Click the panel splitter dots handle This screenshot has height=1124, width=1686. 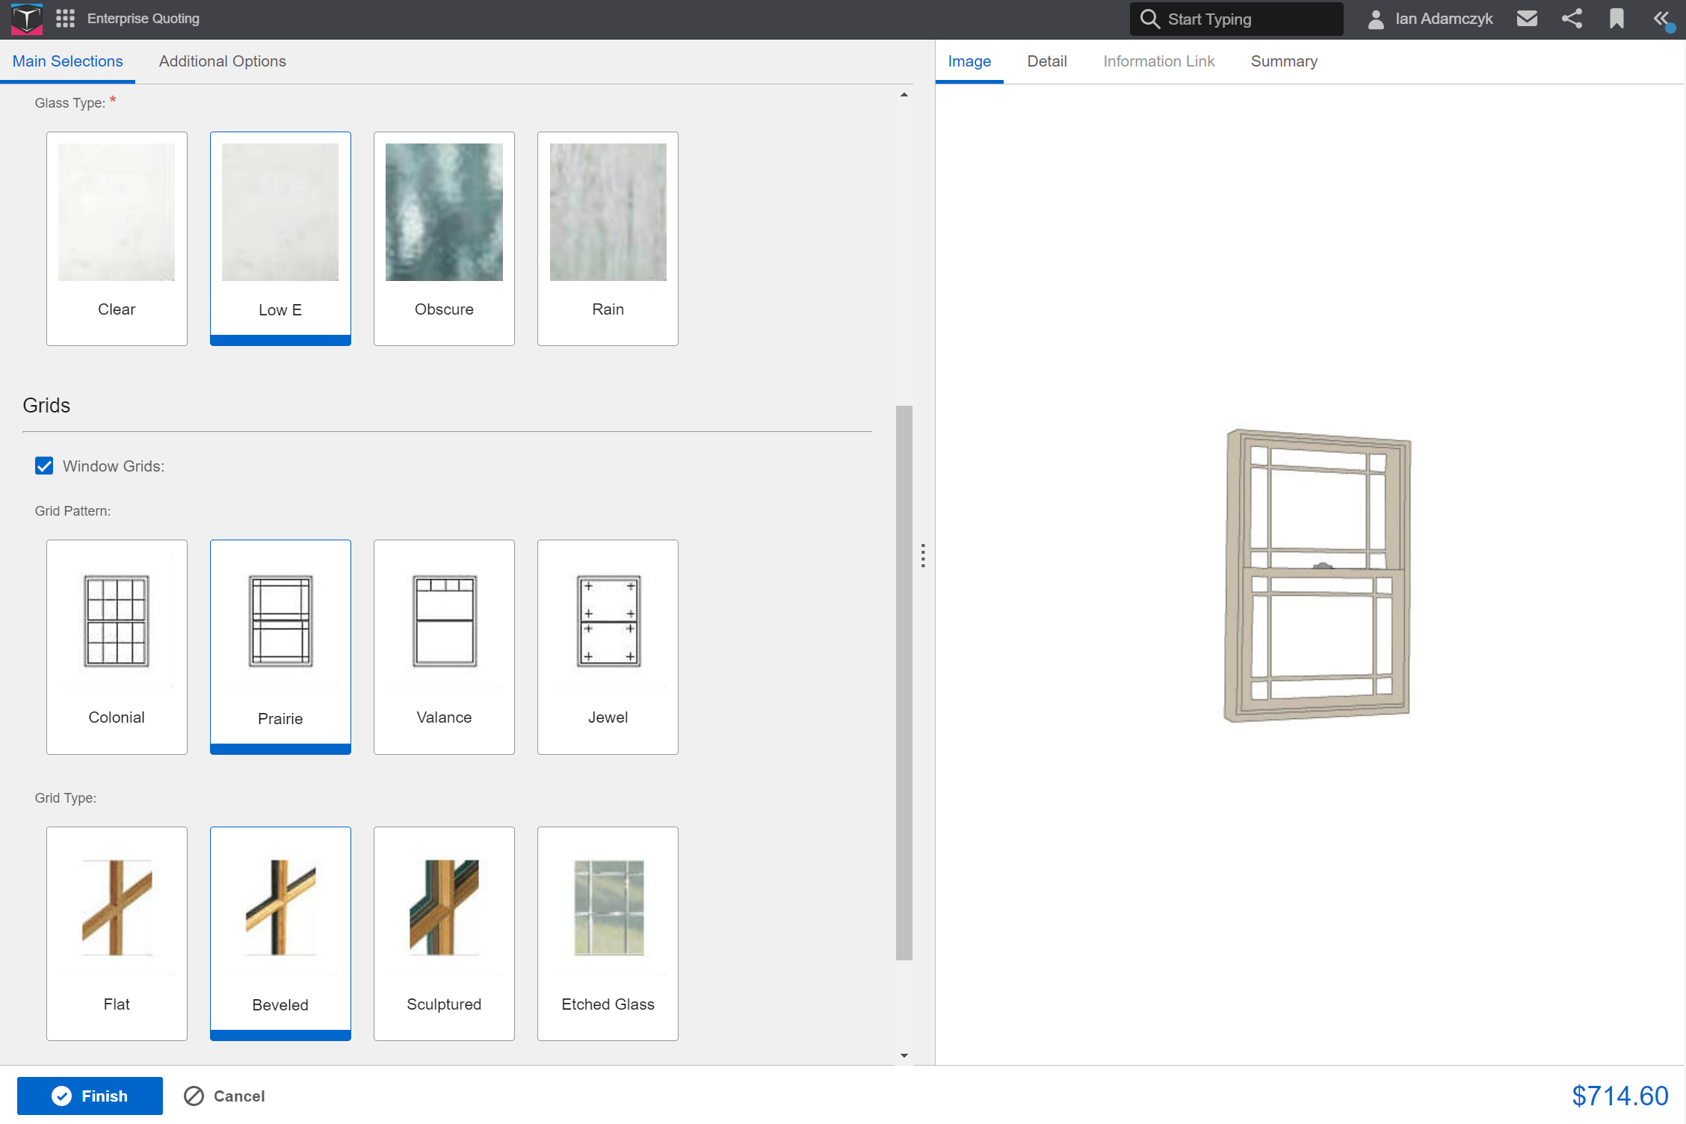tap(924, 555)
